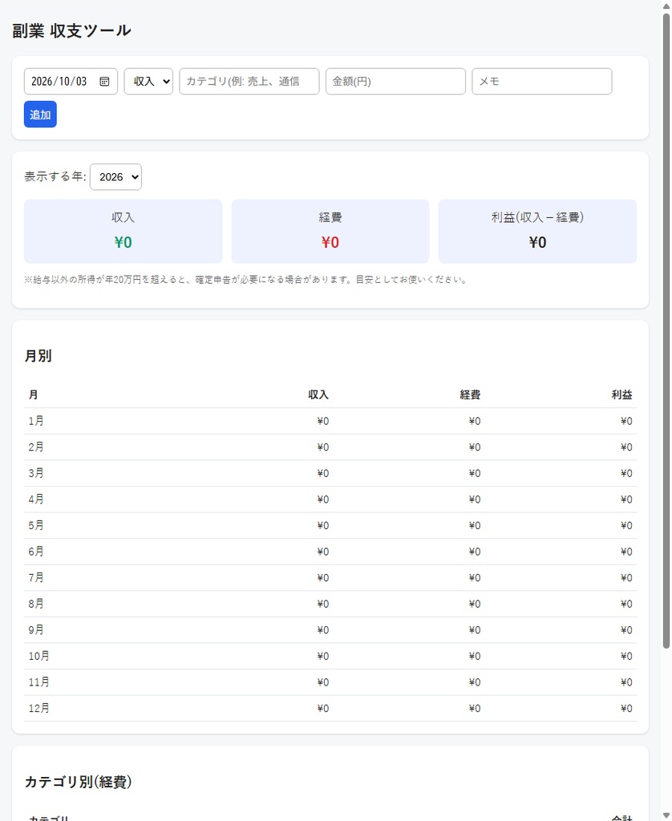
Task: Select the 8月 row label
Action: (36, 605)
